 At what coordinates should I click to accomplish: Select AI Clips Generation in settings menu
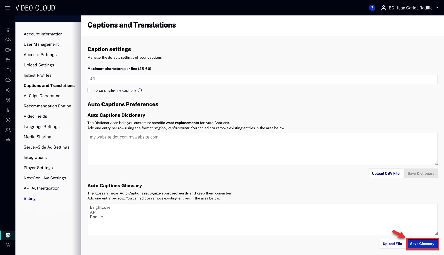[42, 96]
